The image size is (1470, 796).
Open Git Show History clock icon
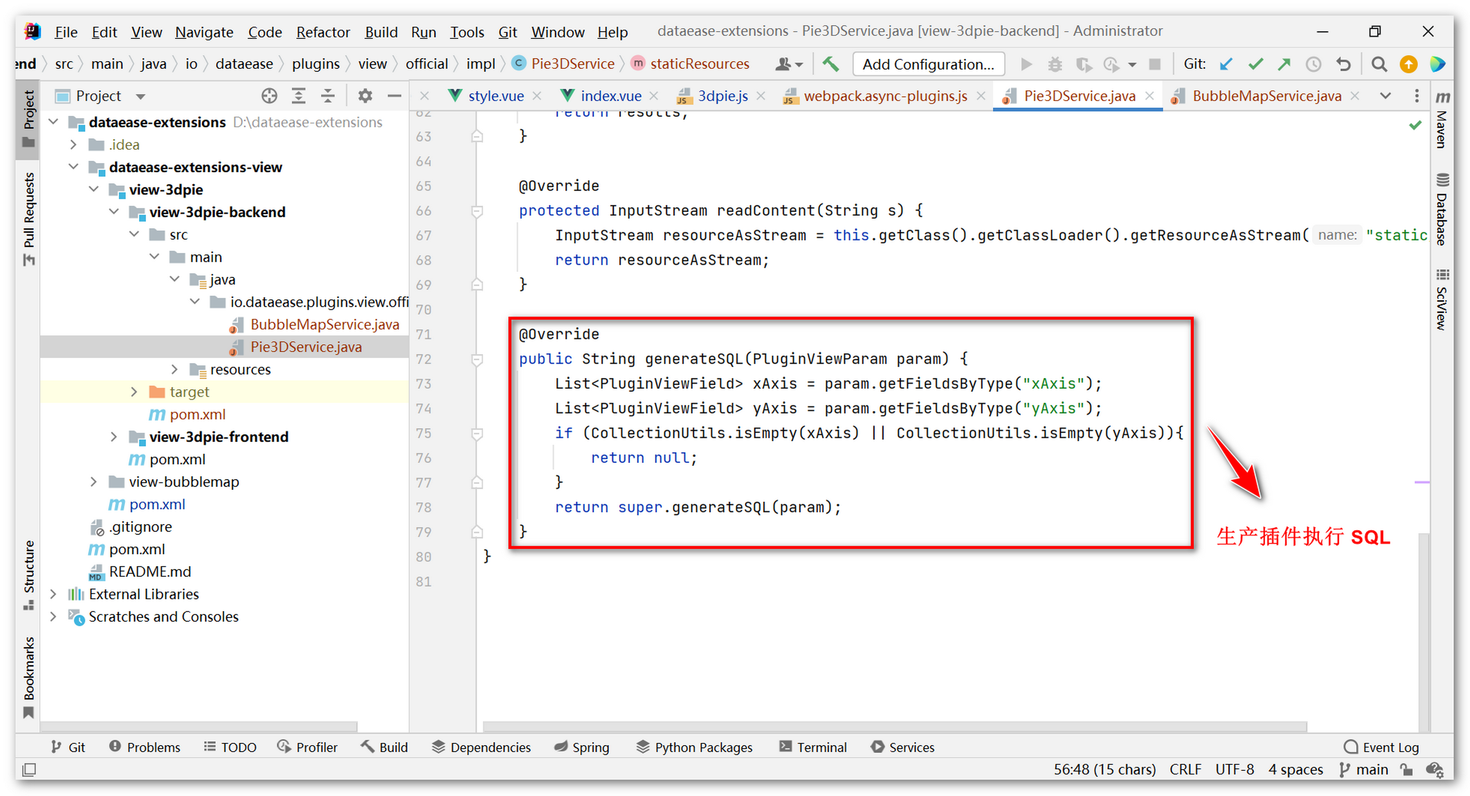pyautogui.click(x=1313, y=64)
